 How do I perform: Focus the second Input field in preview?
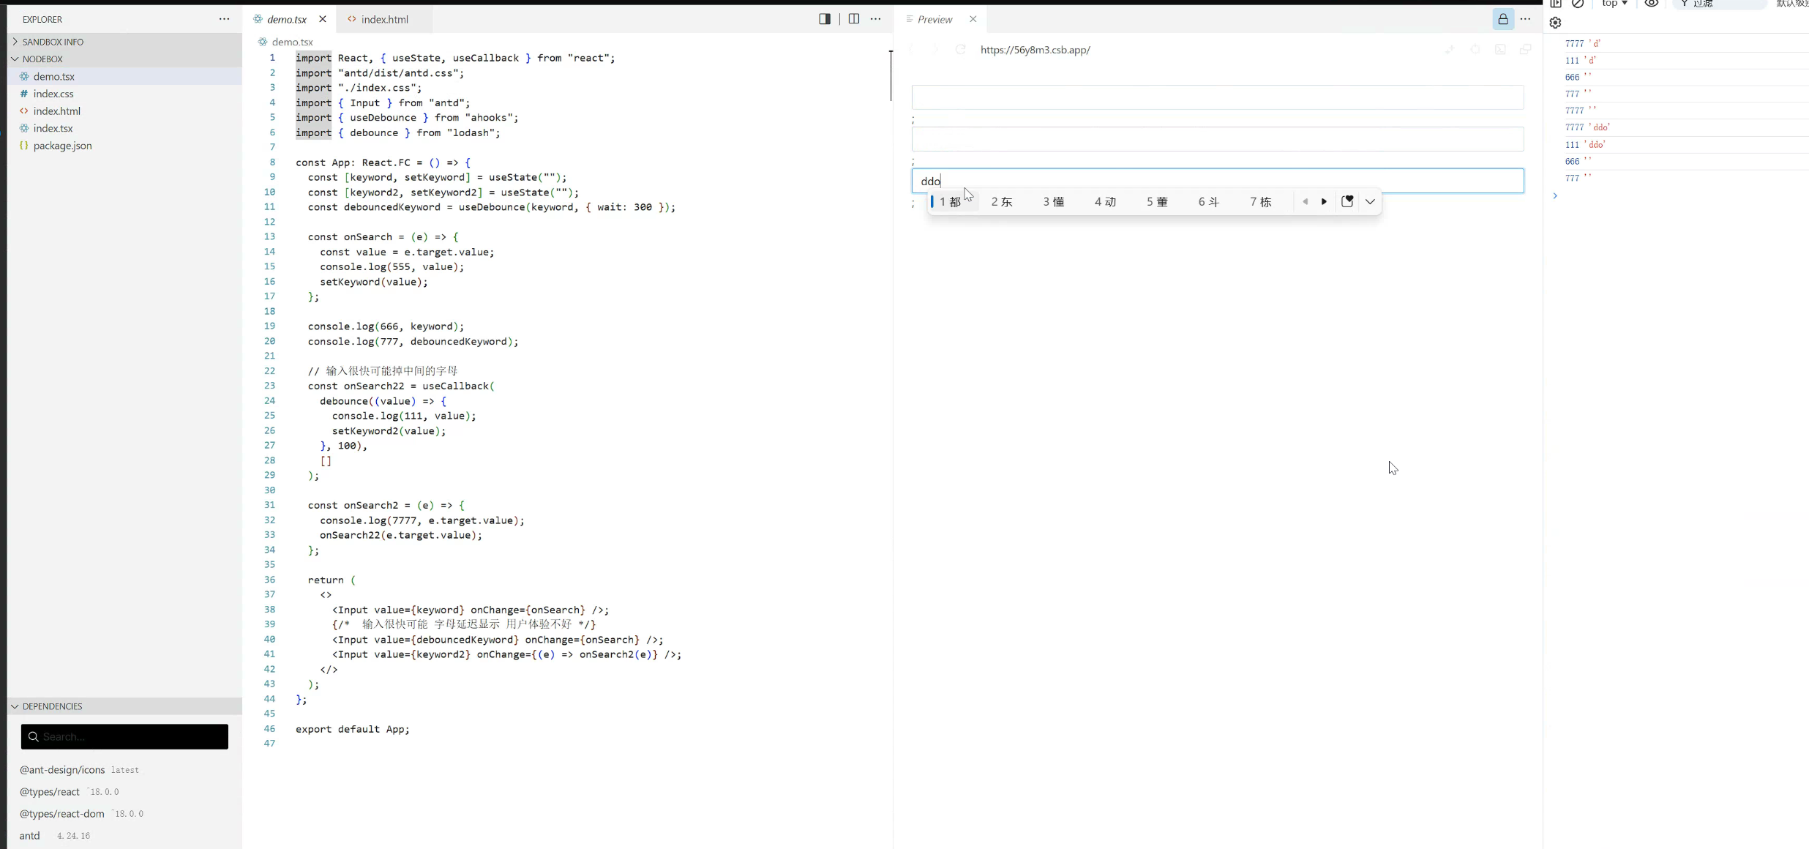click(x=1218, y=139)
